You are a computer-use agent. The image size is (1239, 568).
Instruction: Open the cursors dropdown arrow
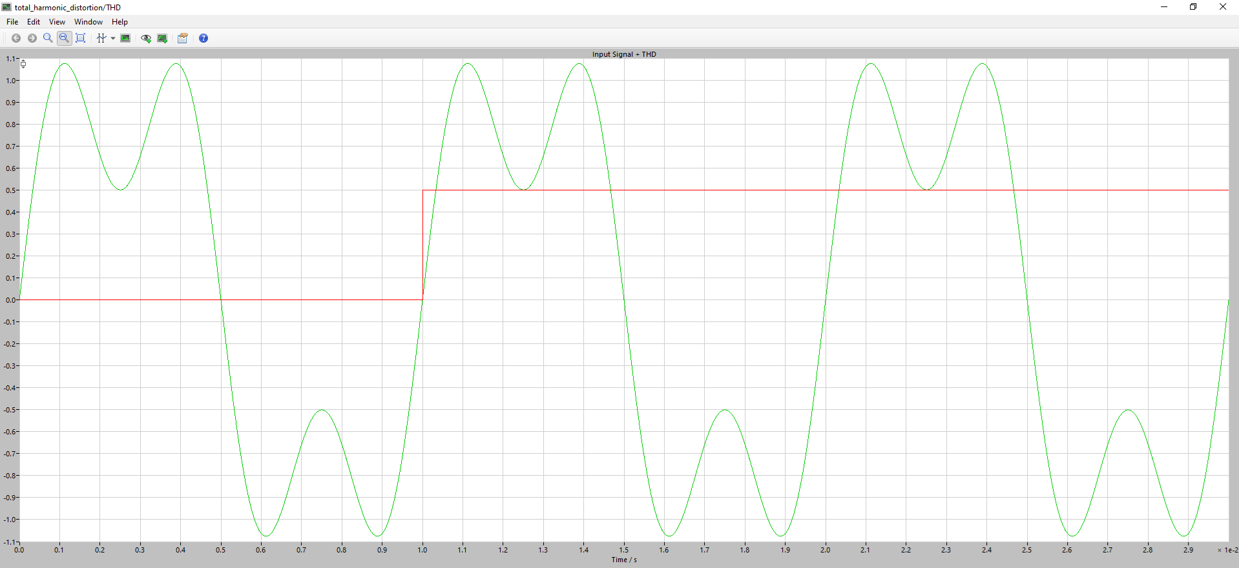(113, 38)
